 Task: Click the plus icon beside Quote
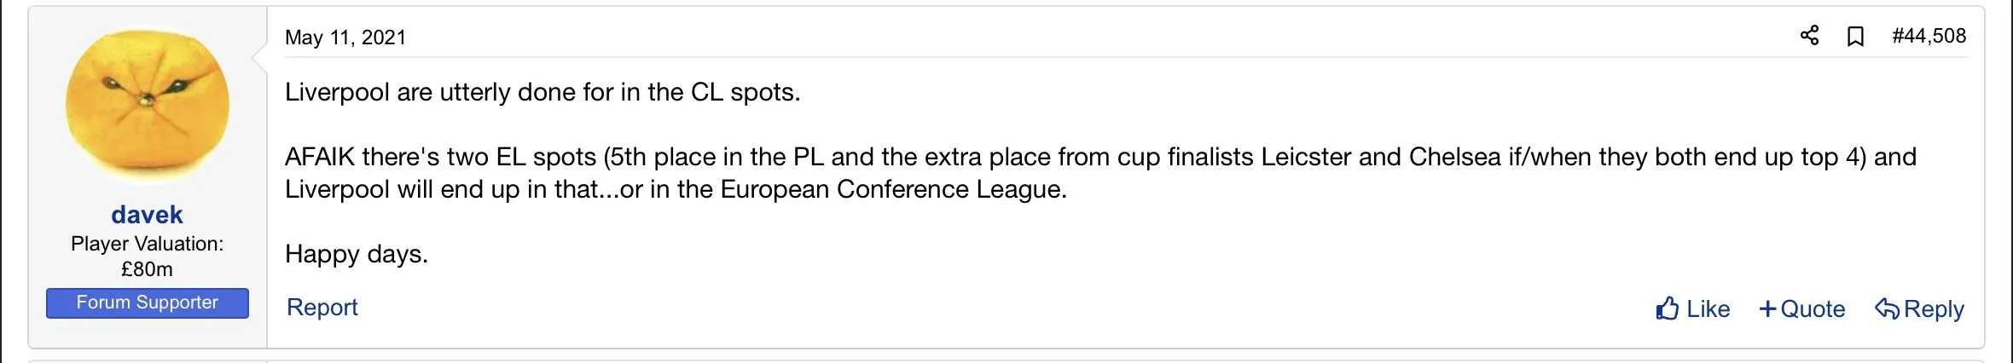point(1767,308)
